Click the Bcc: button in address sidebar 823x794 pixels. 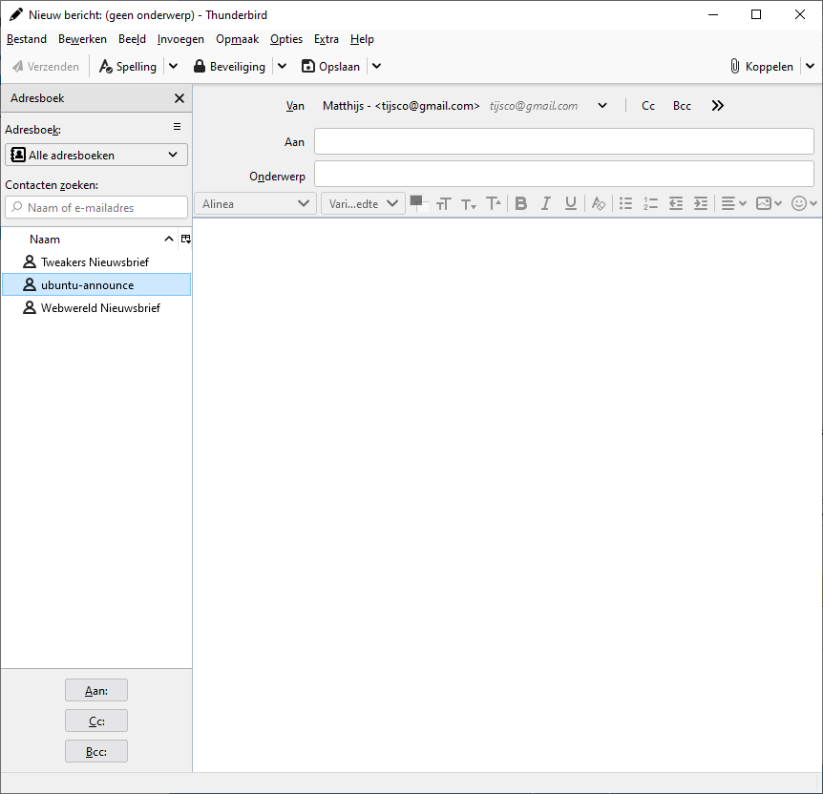tap(96, 751)
